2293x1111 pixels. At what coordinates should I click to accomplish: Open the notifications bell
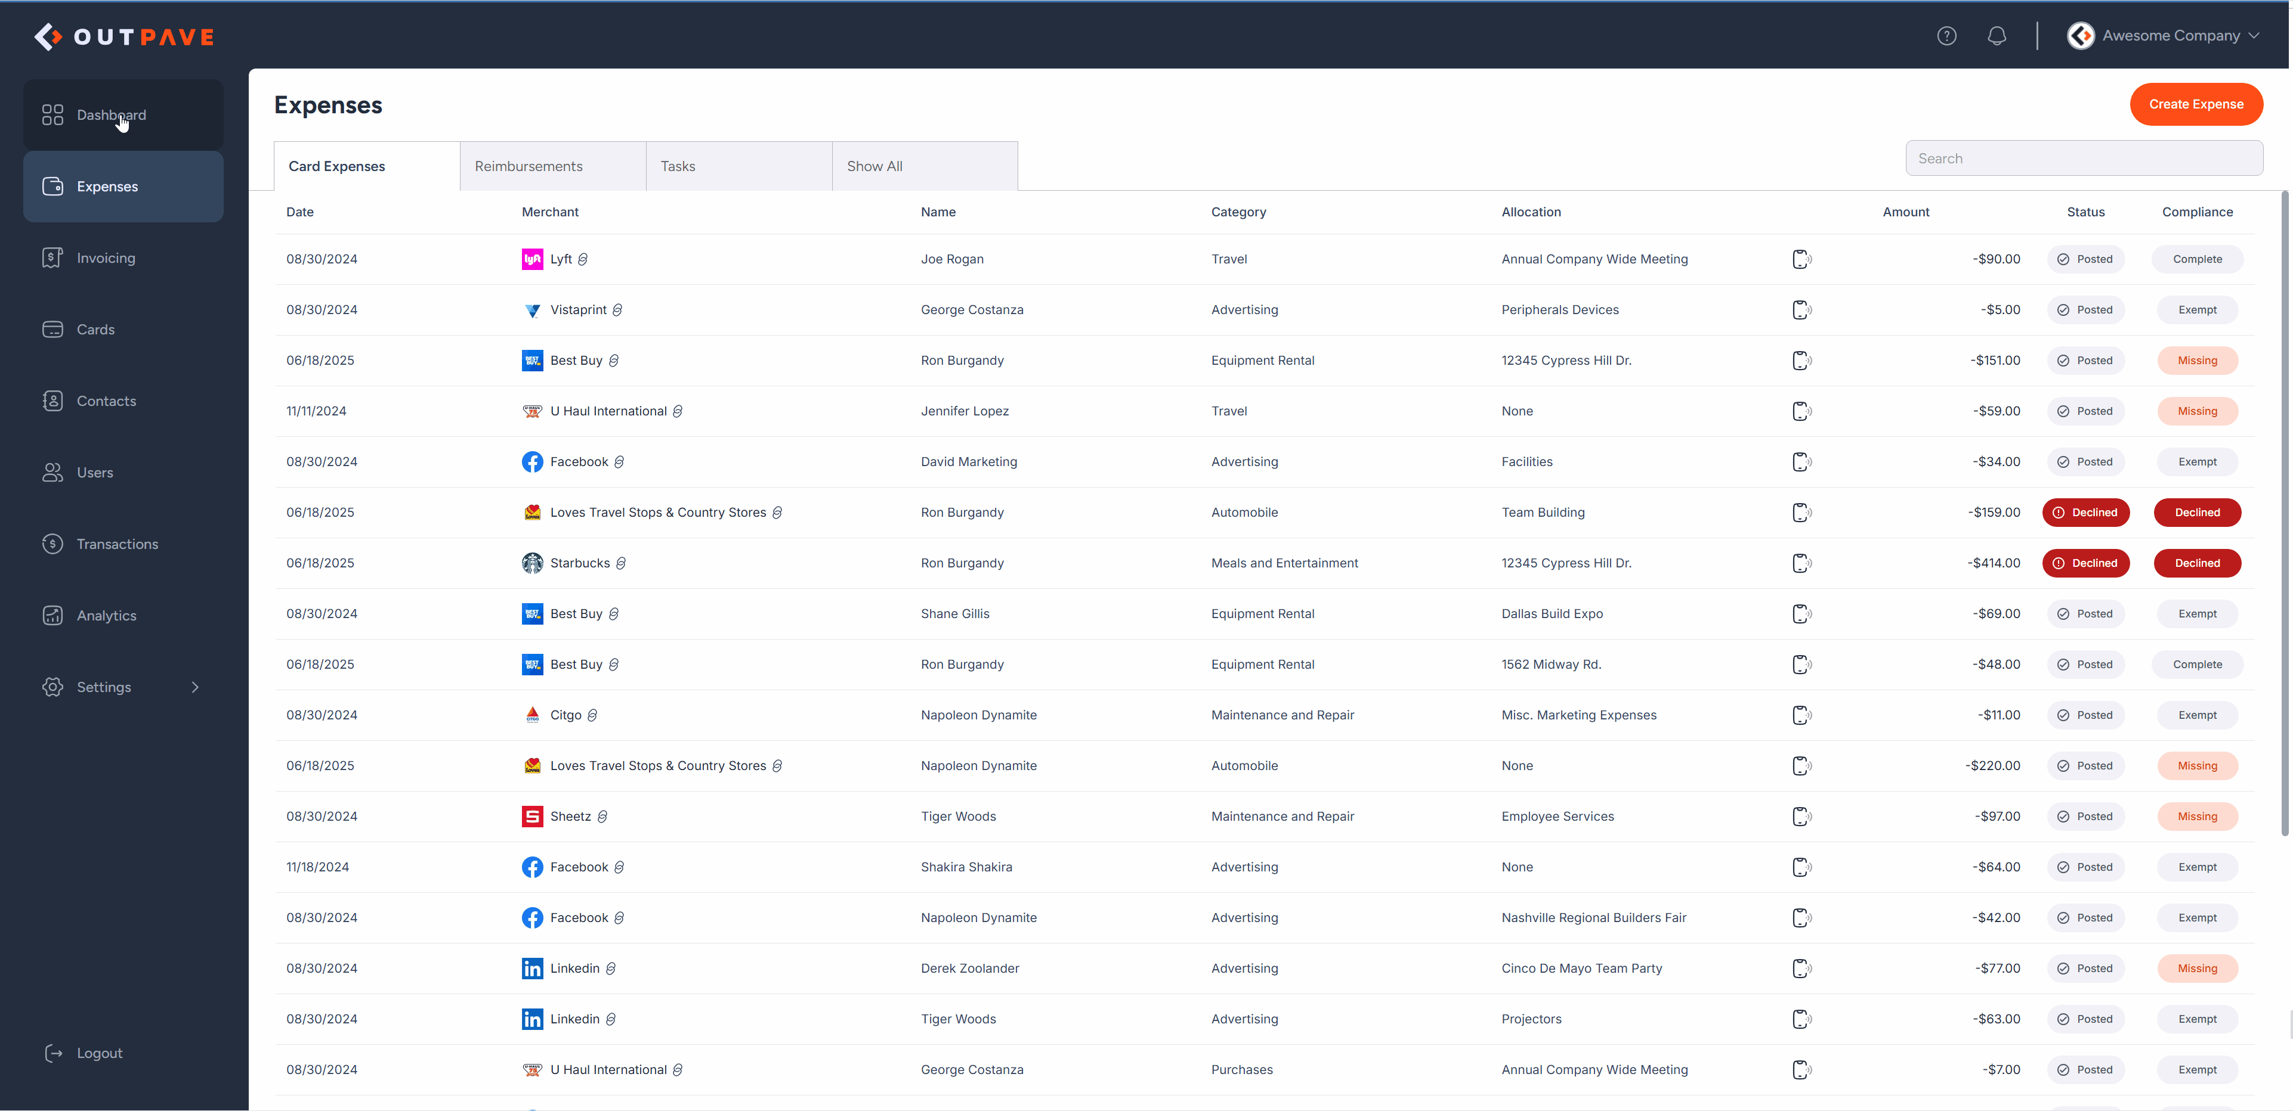pos(1997,36)
